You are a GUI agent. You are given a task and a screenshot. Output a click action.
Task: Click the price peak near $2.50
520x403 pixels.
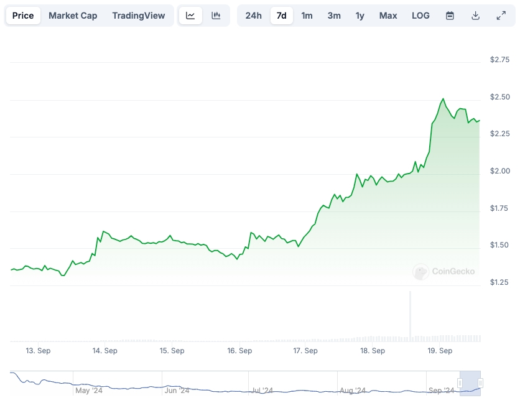pos(443,99)
